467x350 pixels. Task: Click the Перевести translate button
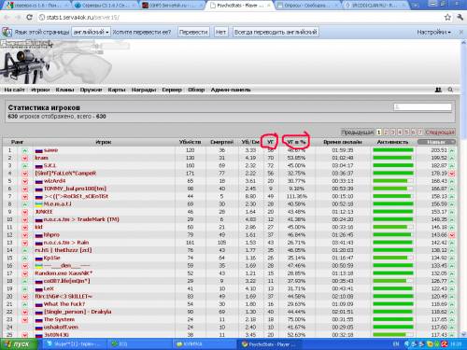tap(193, 32)
